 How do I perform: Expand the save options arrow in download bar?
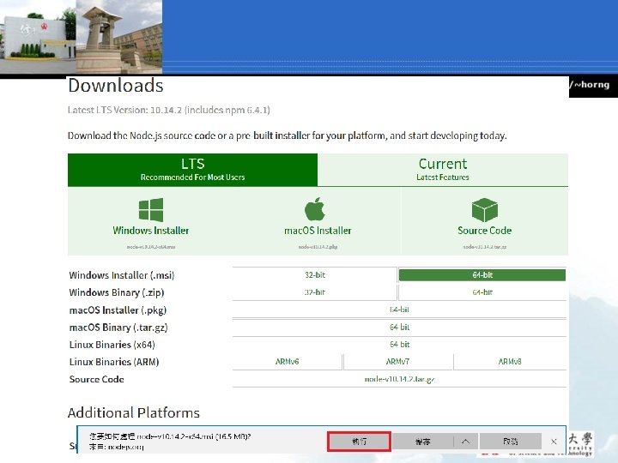click(465, 442)
